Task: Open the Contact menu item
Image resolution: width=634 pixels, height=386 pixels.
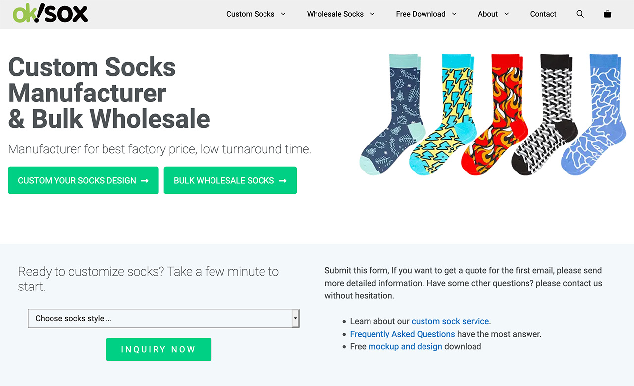Action: (543, 14)
